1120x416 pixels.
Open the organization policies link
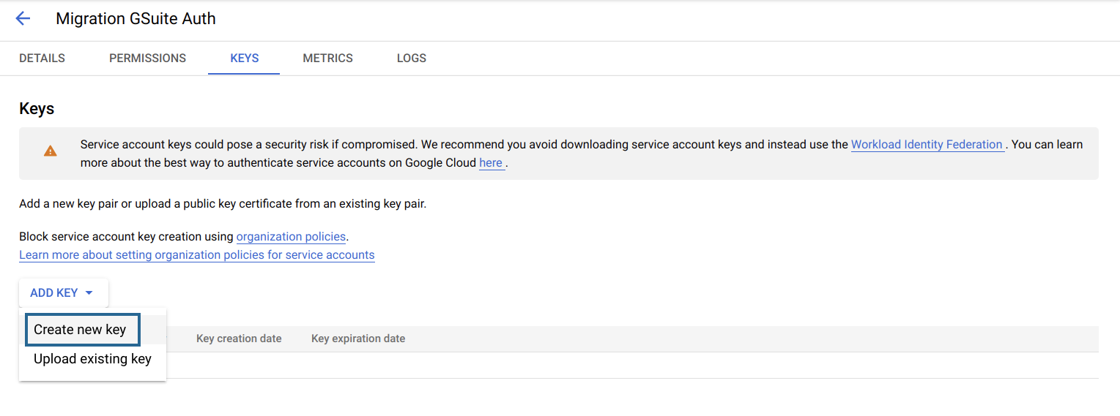click(291, 237)
